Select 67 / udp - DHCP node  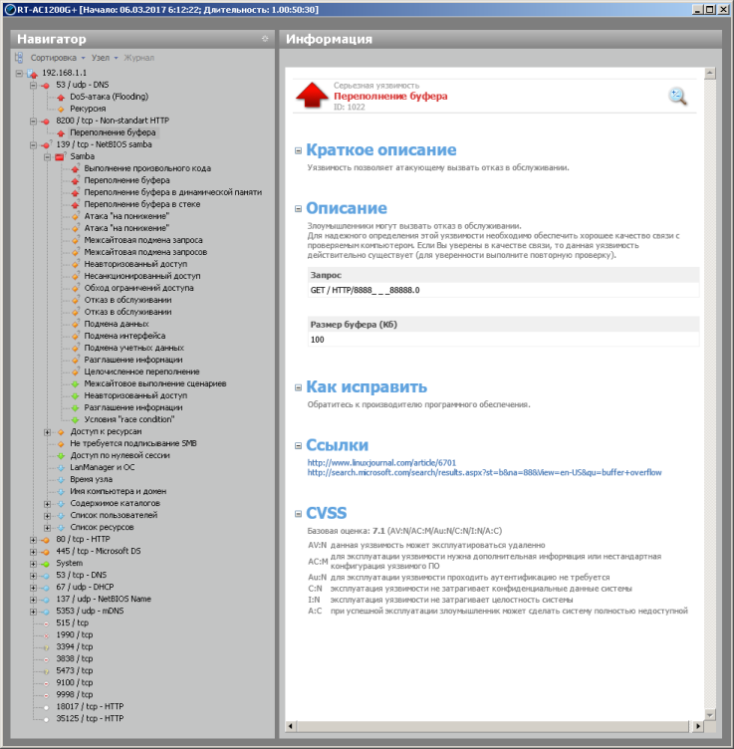click(x=85, y=587)
